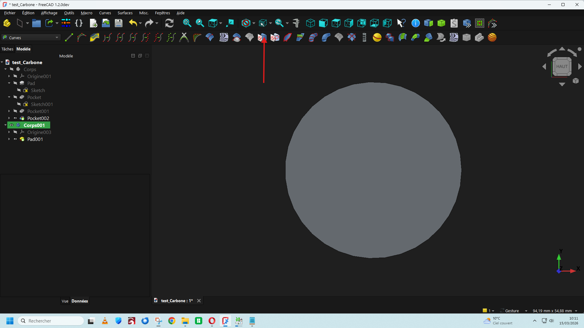Screen dimensions: 584x328
Task: Click the Refresh recompute icon
Action: coord(169,23)
